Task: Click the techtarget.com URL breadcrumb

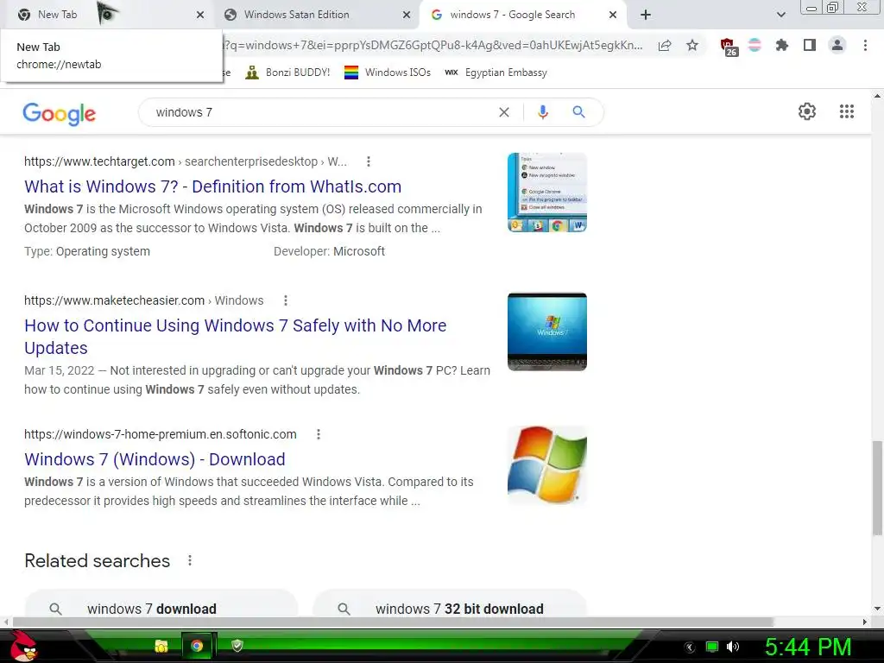Action: 185,161
